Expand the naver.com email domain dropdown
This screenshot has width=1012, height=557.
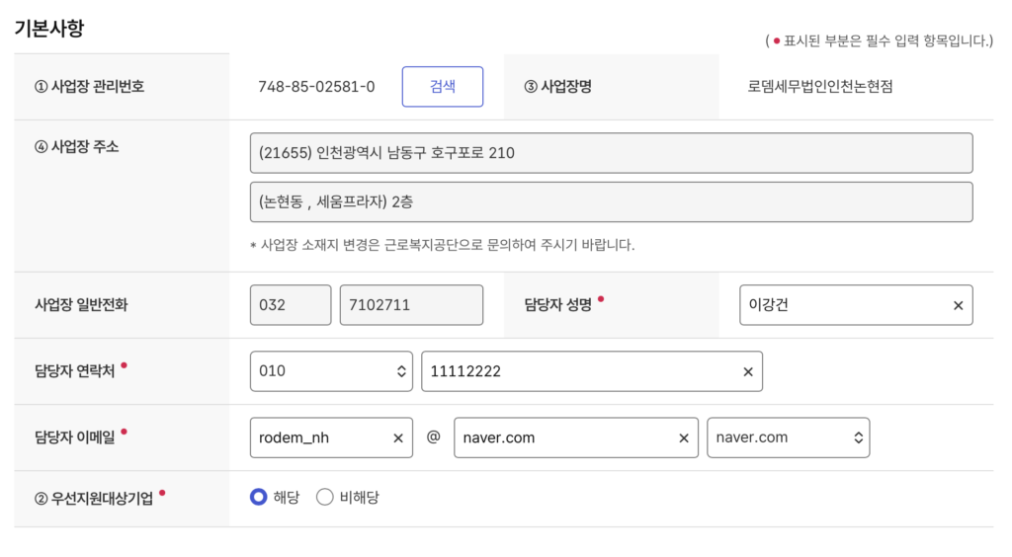coord(788,438)
